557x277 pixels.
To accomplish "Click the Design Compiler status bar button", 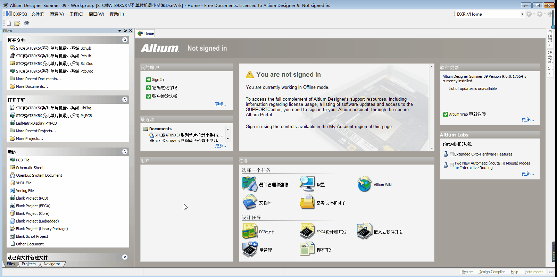I will 491,272.
